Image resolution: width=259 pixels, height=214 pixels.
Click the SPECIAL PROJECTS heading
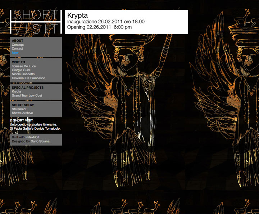(28, 88)
